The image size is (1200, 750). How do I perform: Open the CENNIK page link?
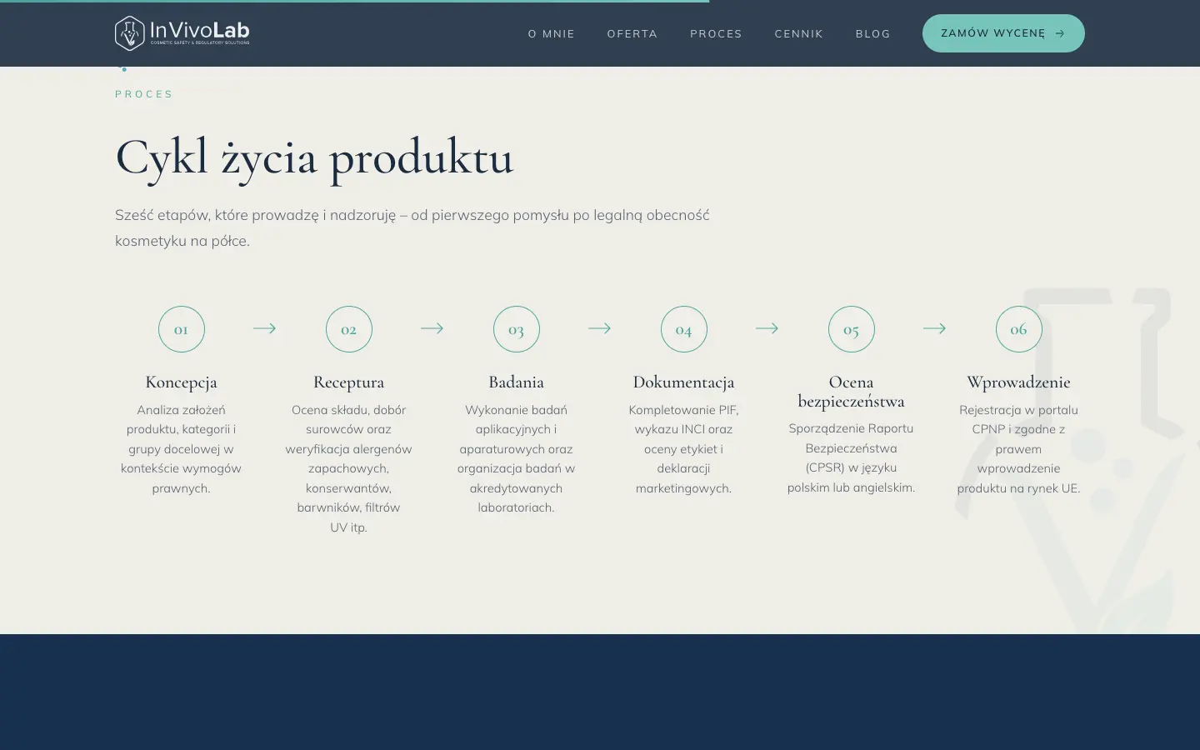click(x=799, y=34)
